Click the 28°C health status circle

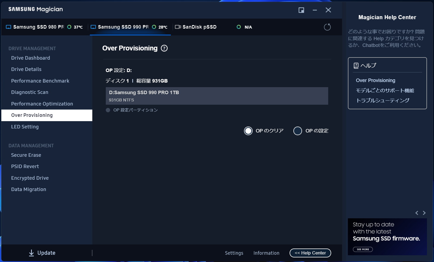coord(154,27)
